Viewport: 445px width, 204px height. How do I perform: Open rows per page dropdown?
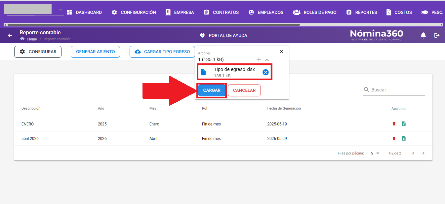point(375,153)
